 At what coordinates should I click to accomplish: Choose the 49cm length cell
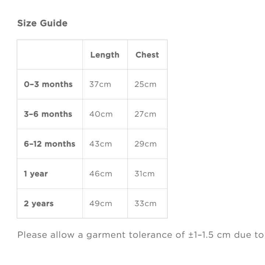coord(101,204)
